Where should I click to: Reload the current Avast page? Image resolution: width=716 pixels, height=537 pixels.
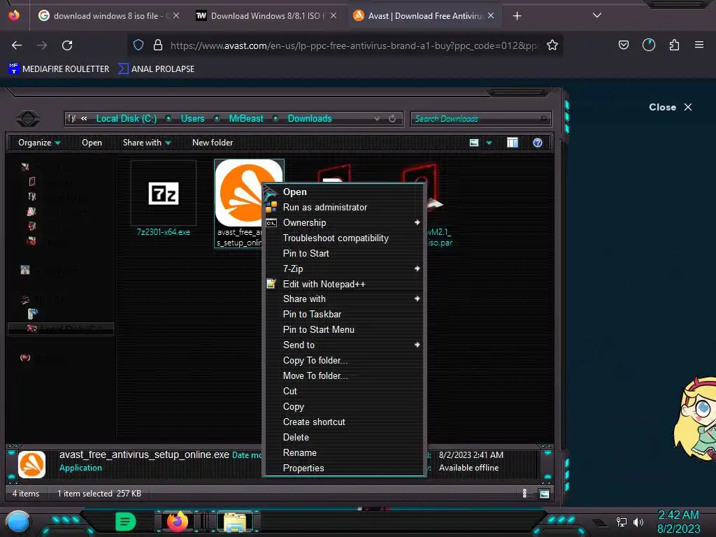[x=67, y=45]
